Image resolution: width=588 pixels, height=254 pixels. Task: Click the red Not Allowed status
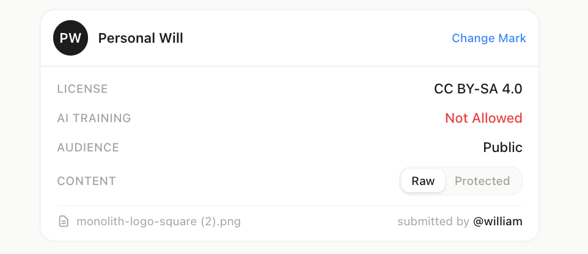pyautogui.click(x=483, y=118)
